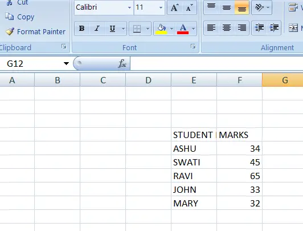
Task: Click the Grow Font icon
Action: 174,7
